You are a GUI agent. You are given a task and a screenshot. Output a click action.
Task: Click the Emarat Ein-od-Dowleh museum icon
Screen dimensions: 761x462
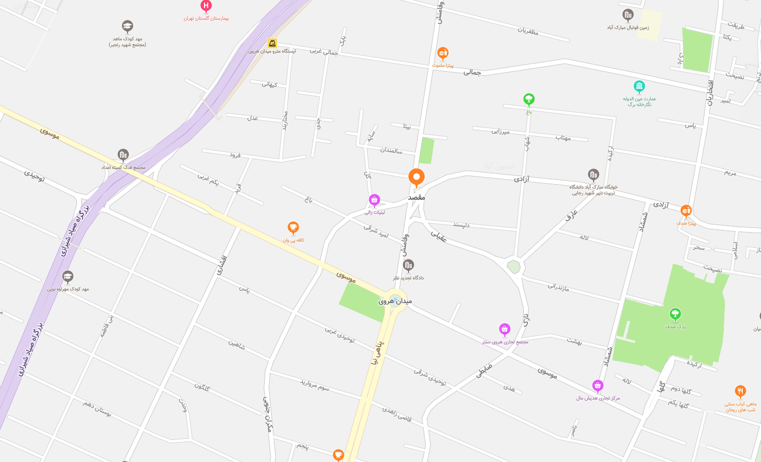639,87
